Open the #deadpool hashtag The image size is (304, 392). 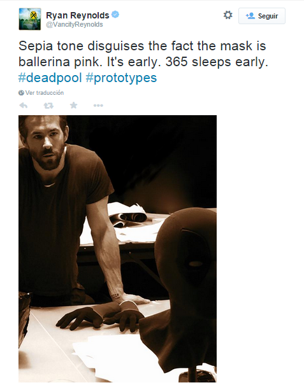point(50,78)
